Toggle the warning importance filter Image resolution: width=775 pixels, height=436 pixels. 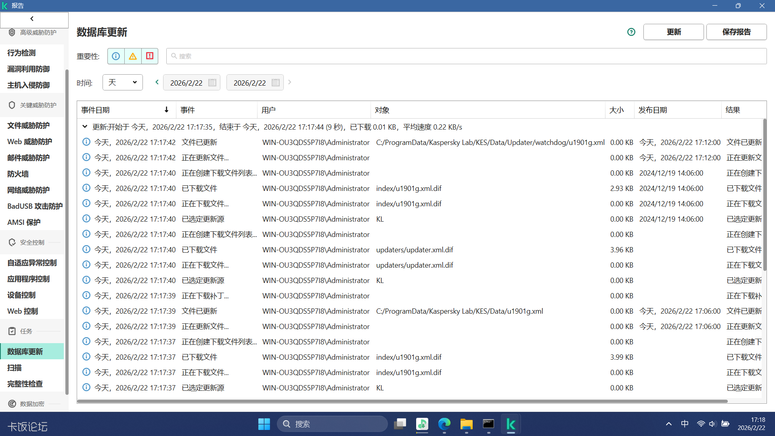pos(133,56)
